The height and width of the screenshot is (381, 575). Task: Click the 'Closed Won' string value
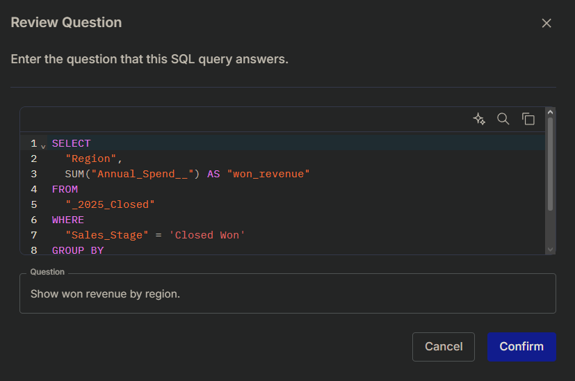[206, 235]
